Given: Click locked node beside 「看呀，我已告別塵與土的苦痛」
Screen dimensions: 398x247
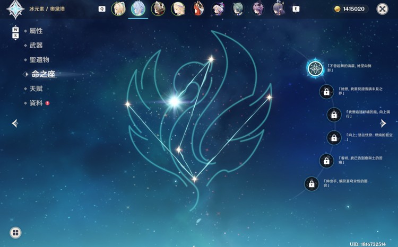Looking at the screenshot, I should click(x=326, y=161).
